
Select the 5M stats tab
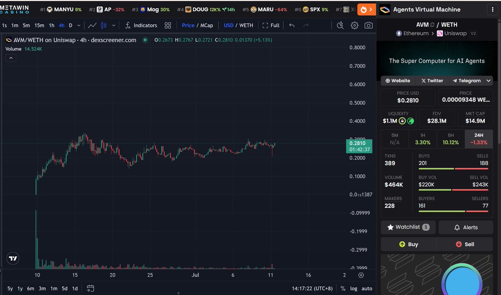pos(395,139)
